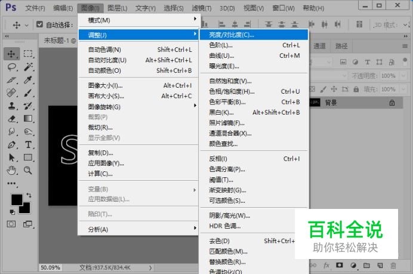The image size is (413, 274).
Task: Reset default foreground and background colors
Action: [12, 212]
